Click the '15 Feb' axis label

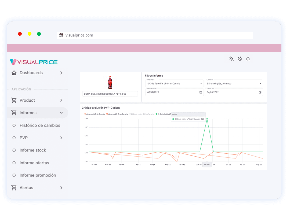pos(94,164)
